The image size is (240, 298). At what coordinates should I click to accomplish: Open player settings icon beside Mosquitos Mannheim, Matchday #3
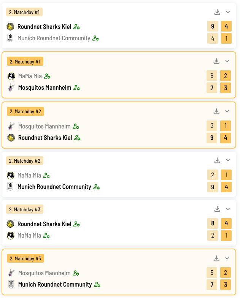pyautogui.click(x=76, y=273)
